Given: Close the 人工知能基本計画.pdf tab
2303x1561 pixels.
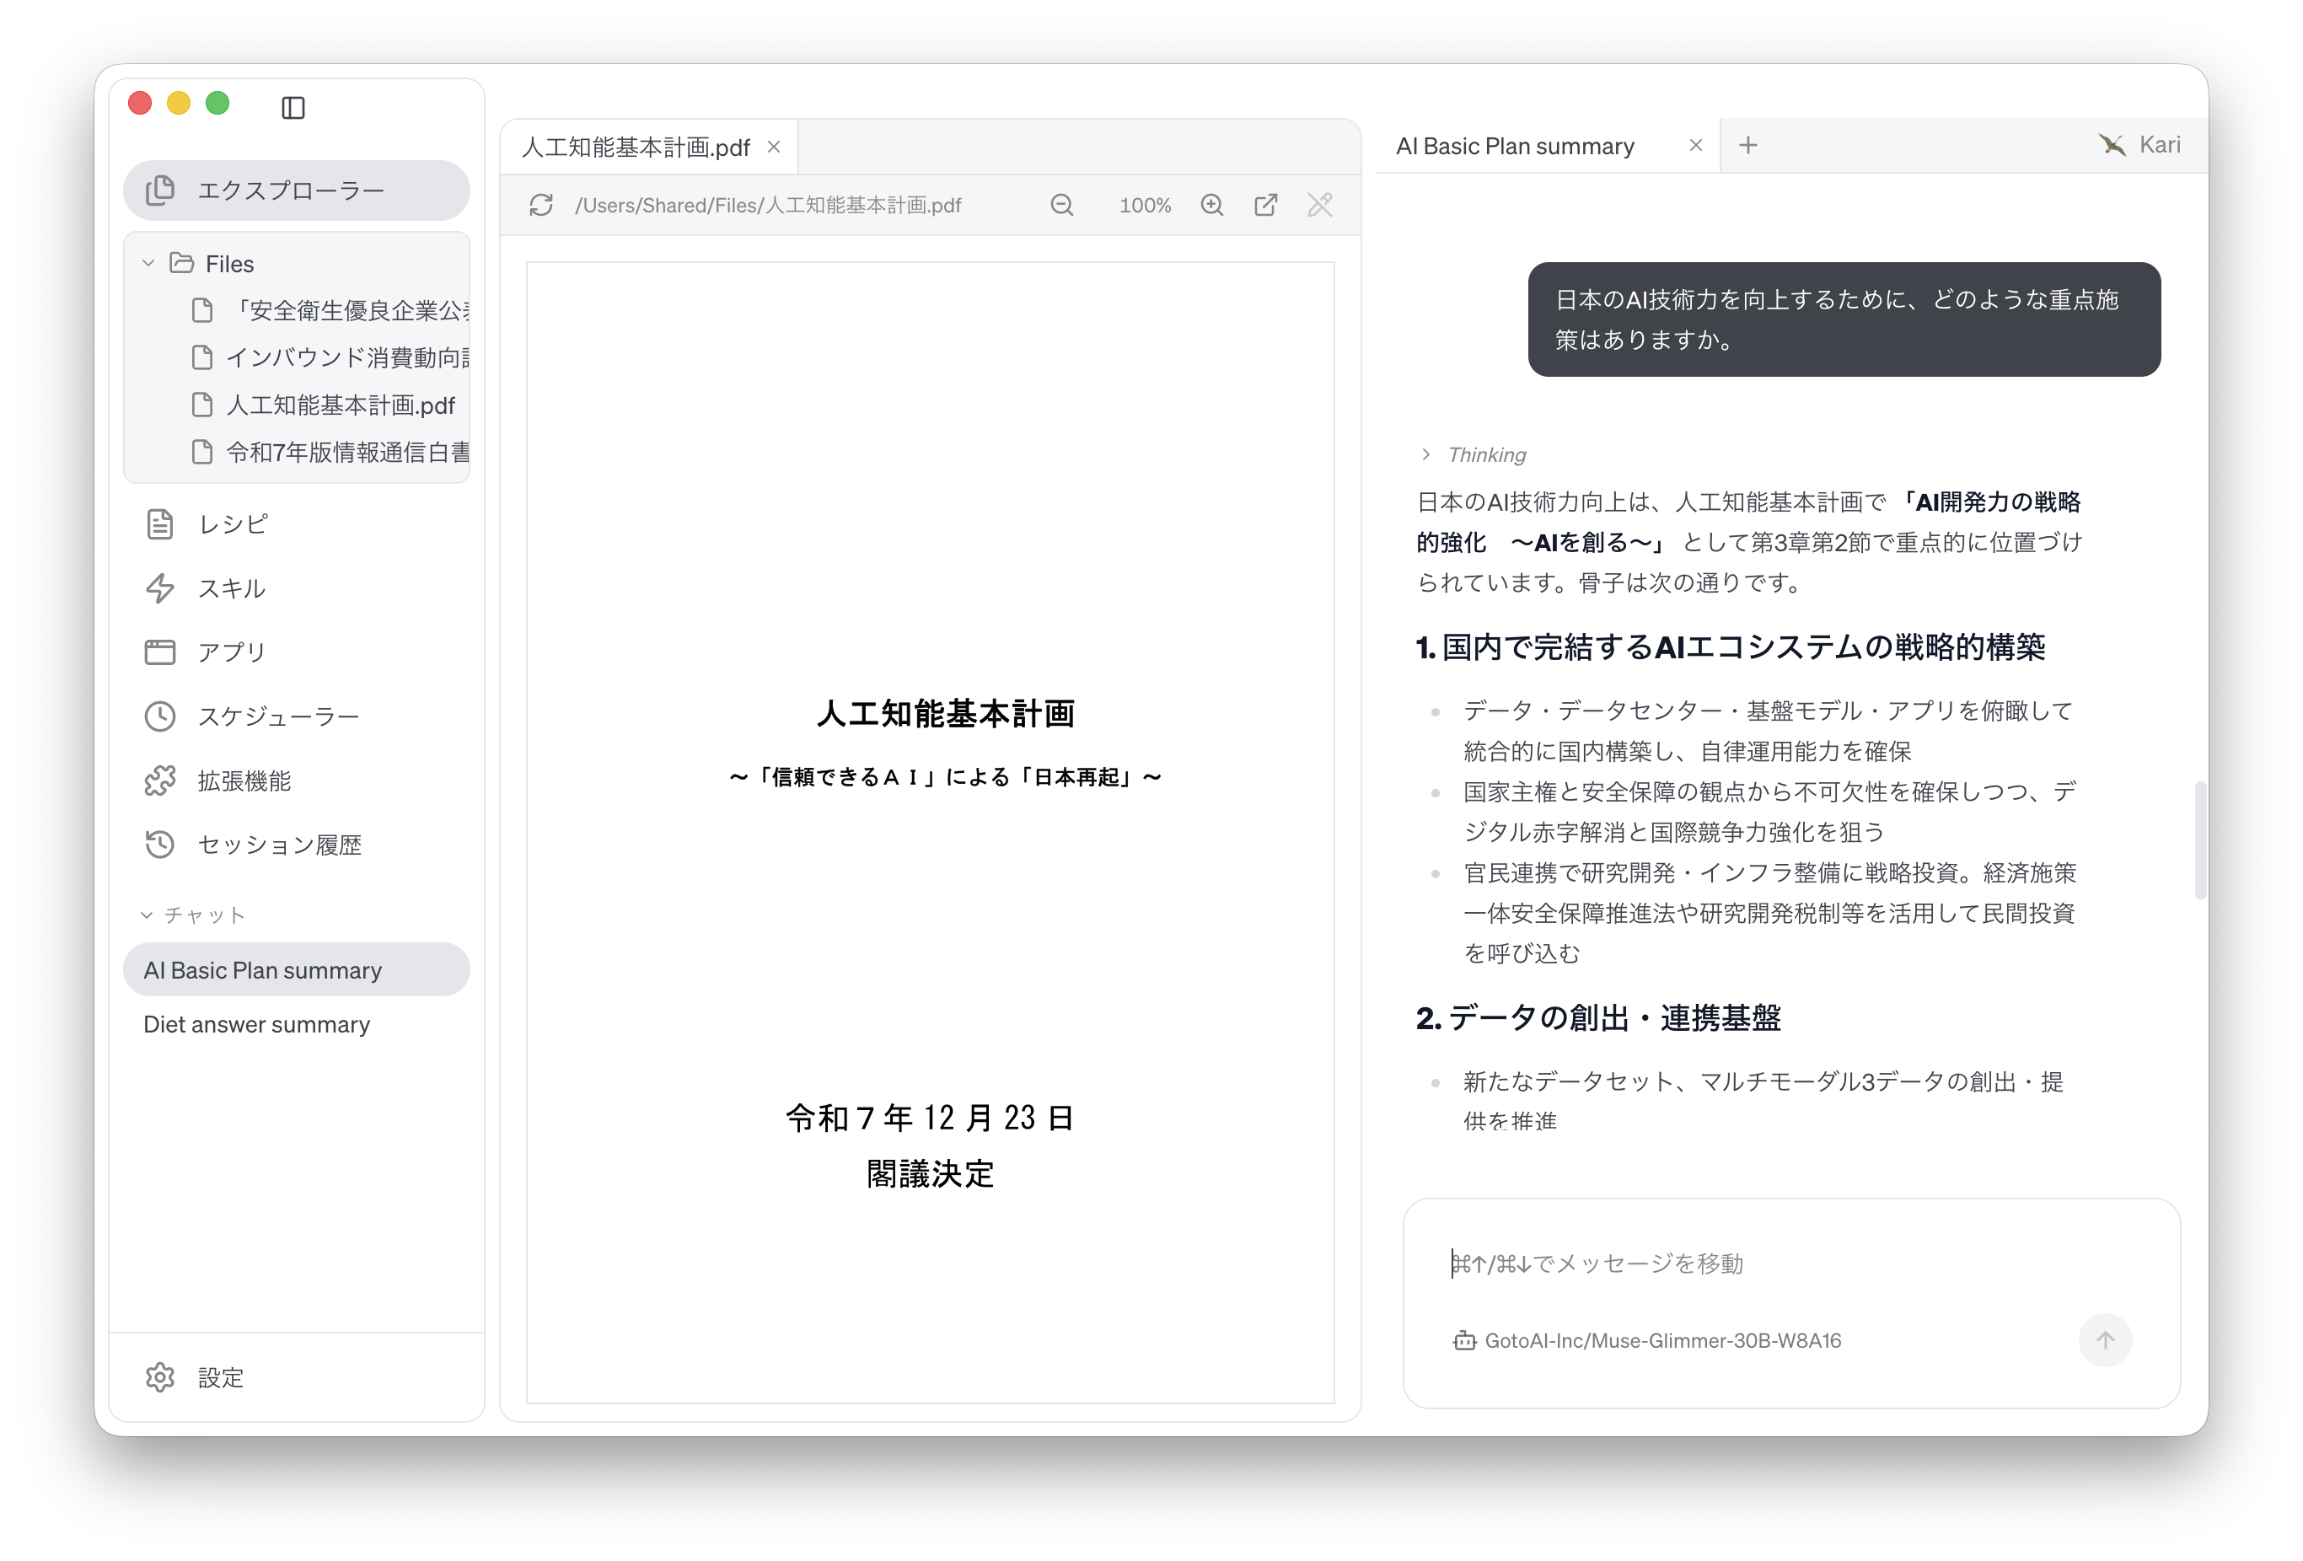Looking at the screenshot, I should 774,147.
